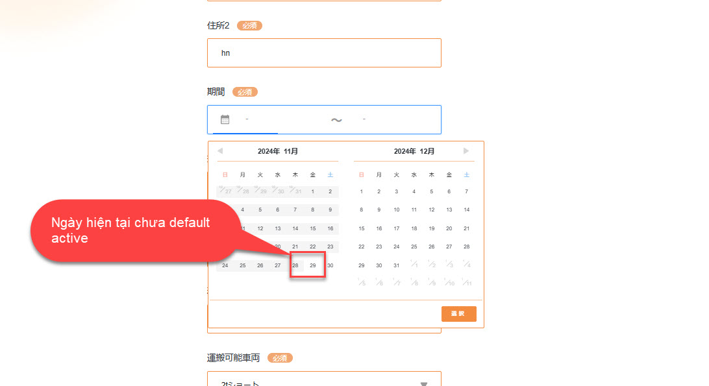This screenshot has height=386, width=709.
Task: Select November 28 in the calendar
Action: coord(295,265)
